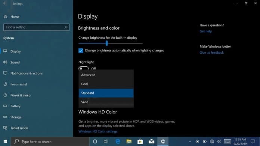Screen dimensions: 260x146
Task: Open Focus assist settings
Action: [x=19, y=84]
